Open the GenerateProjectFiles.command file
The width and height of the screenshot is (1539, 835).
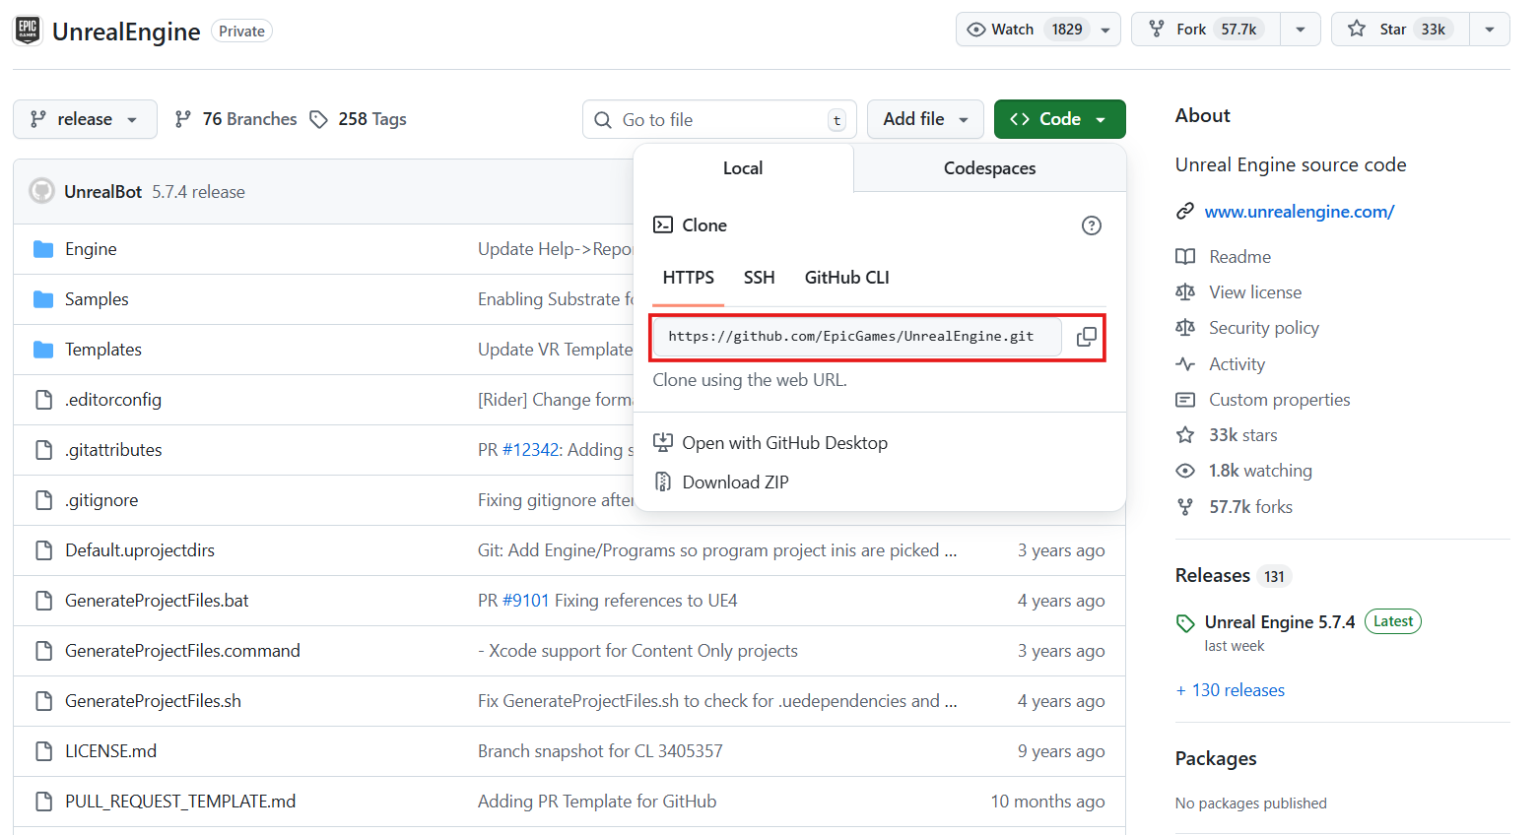click(x=182, y=651)
